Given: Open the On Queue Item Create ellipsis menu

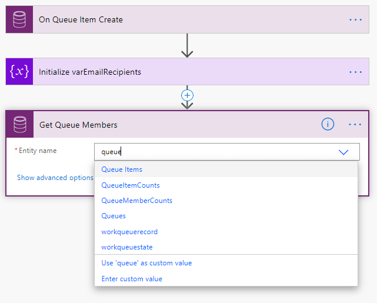Looking at the screenshot, I should pyautogui.click(x=355, y=19).
